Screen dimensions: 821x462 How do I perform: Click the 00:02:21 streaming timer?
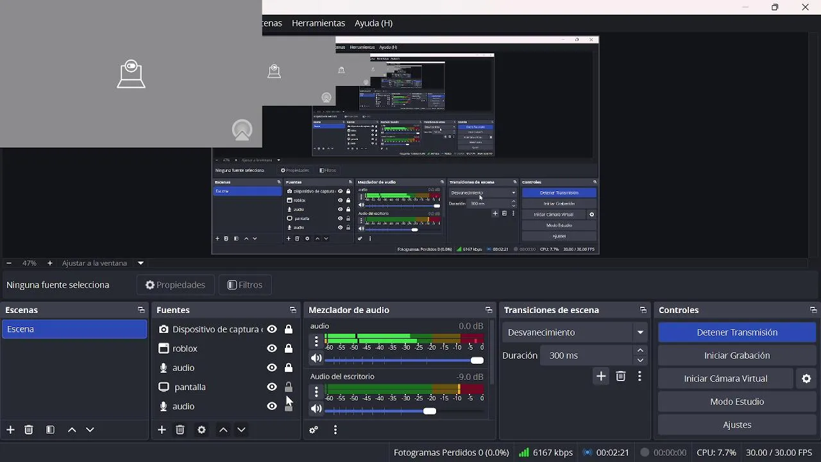click(x=606, y=452)
